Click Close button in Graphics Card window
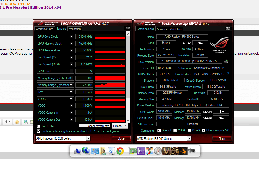259x171 pixels. point(222,139)
